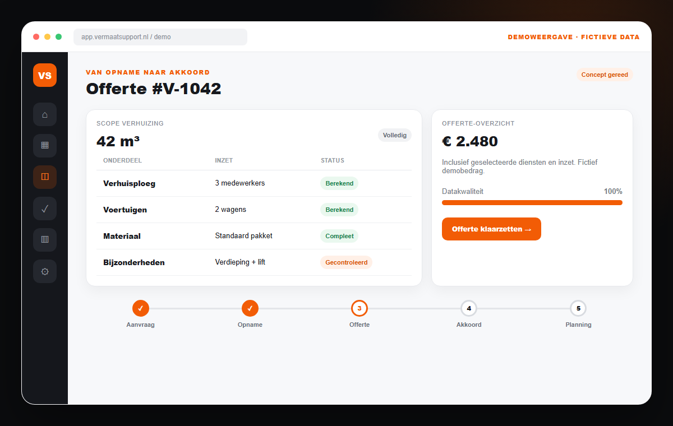This screenshot has width=673, height=426.
Task: Open the settings gear sidebar icon
Action: point(45,271)
